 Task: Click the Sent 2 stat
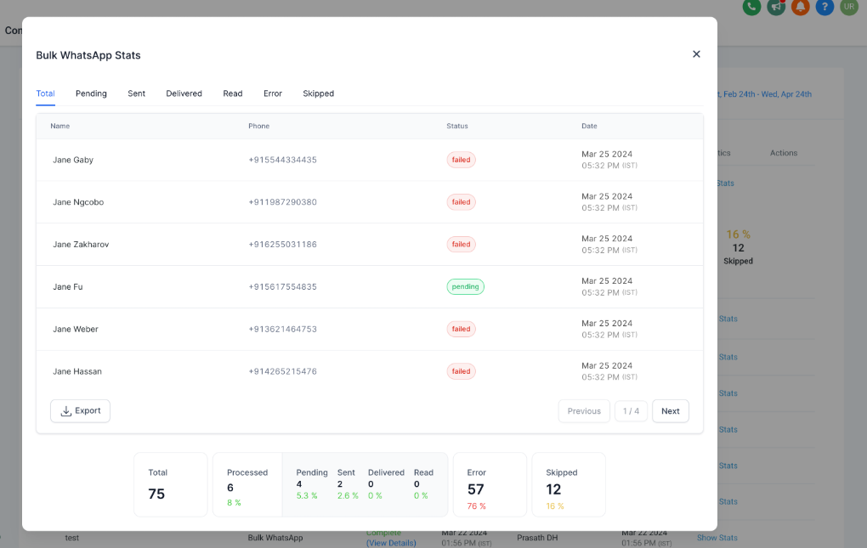(x=348, y=484)
